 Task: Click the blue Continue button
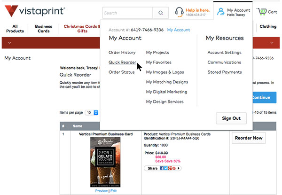[x=264, y=97]
